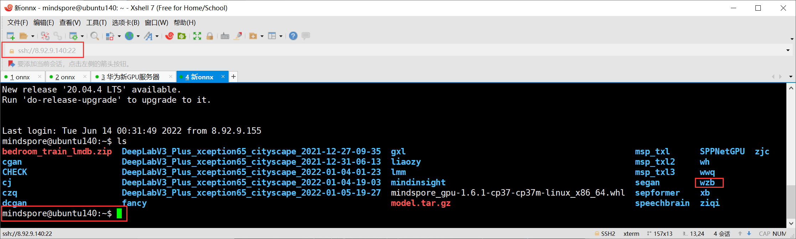Close the 2 onnx tab
This screenshot has width=796, height=239.
pos(85,76)
